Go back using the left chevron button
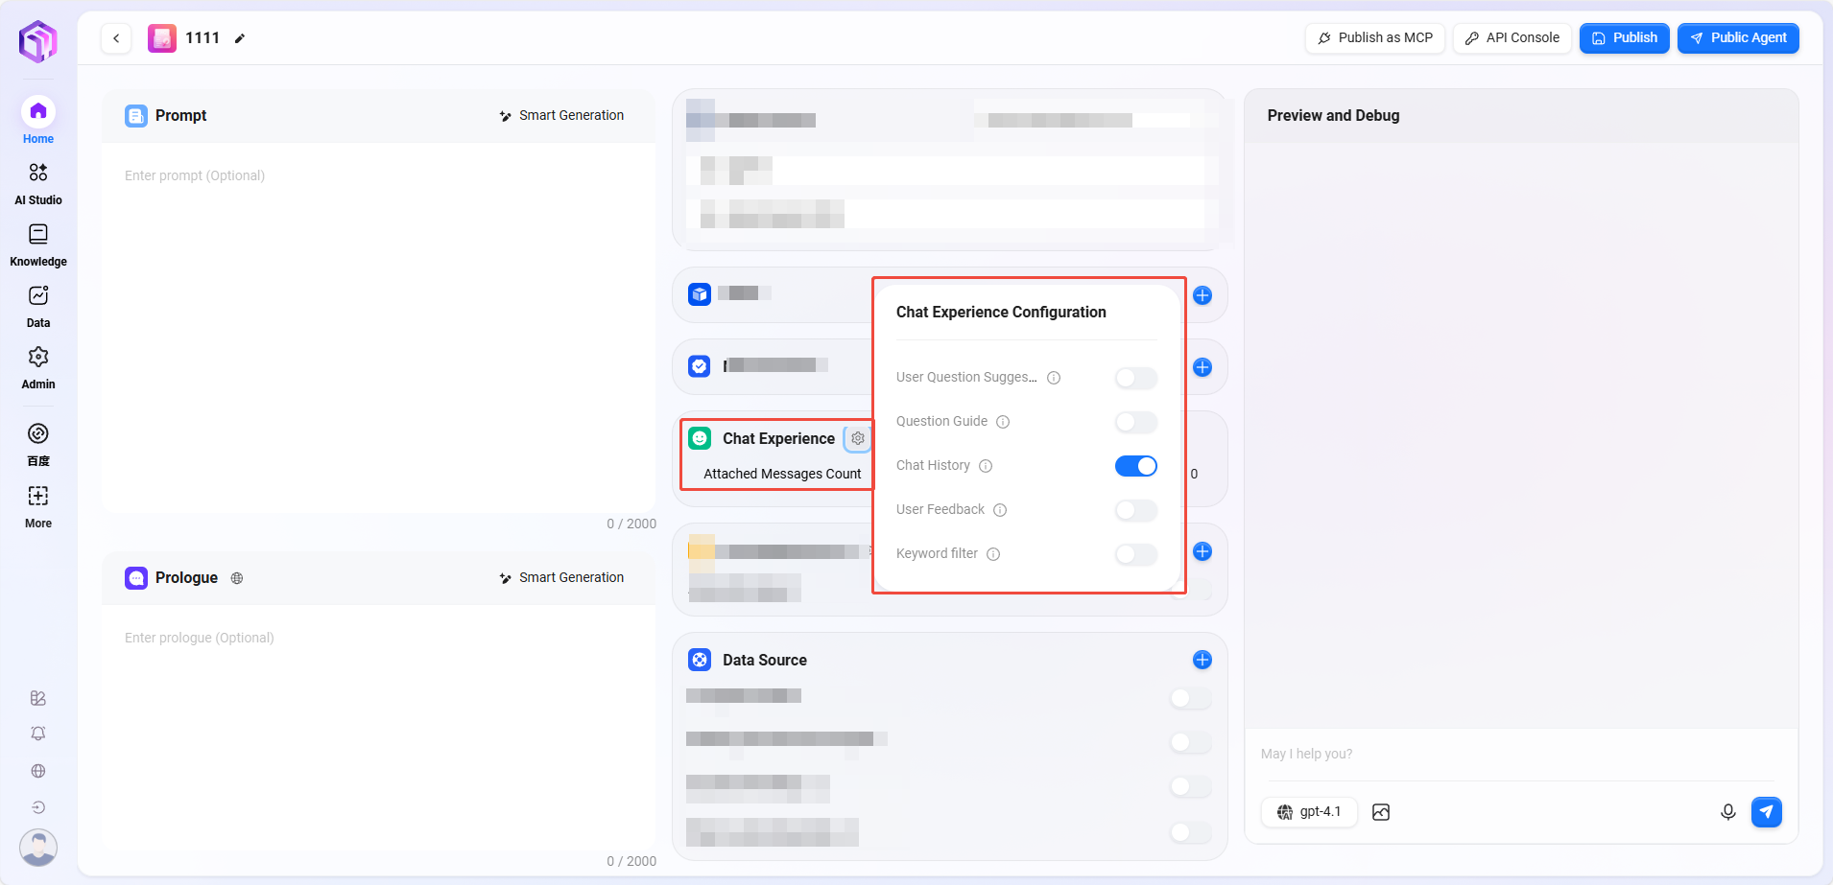Image resolution: width=1833 pixels, height=885 pixels. click(x=116, y=38)
